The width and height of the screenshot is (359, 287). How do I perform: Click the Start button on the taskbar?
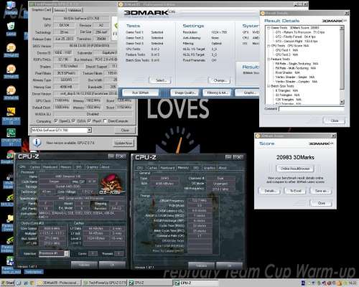tap(7, 283)
